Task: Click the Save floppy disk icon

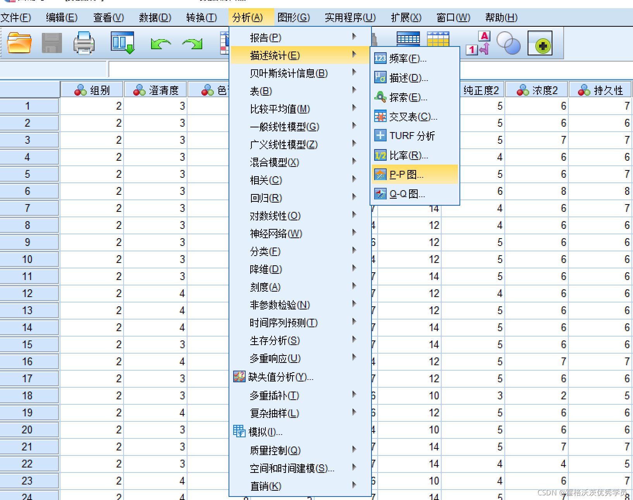Action: point(52,43)
